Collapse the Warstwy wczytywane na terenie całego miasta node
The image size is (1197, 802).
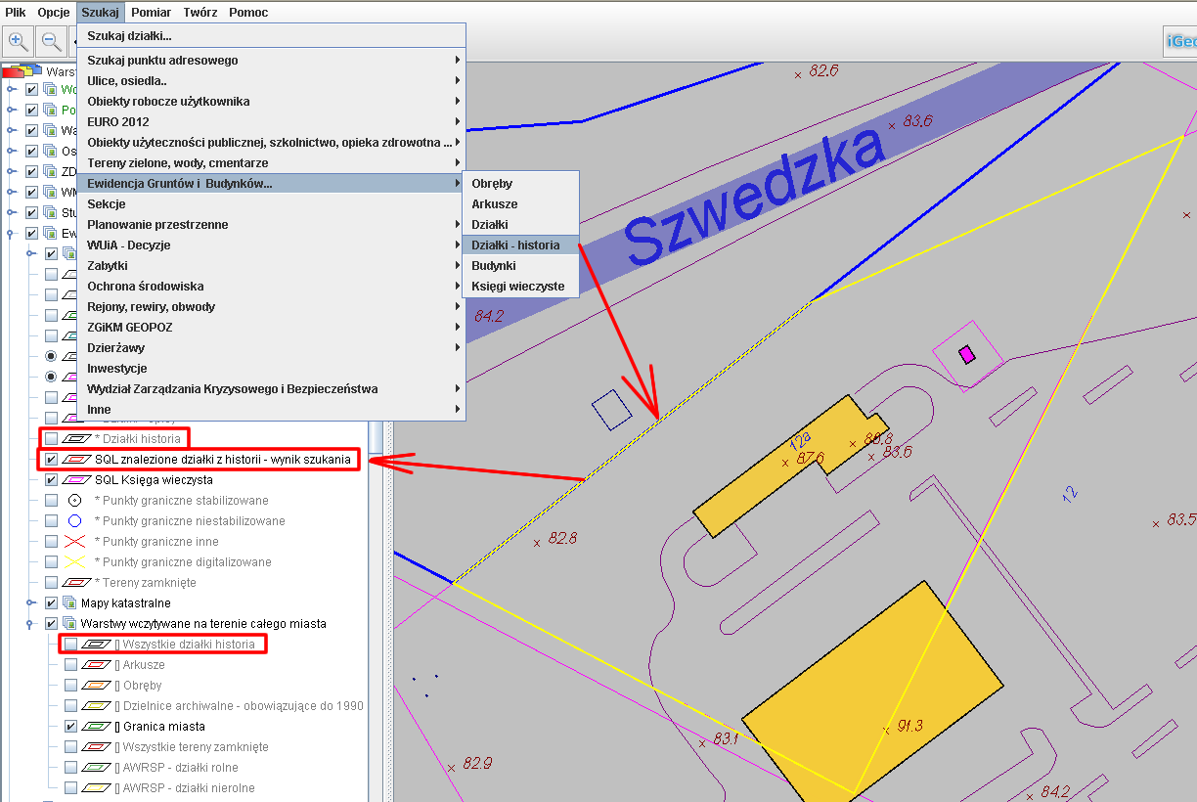pos(31,624)
